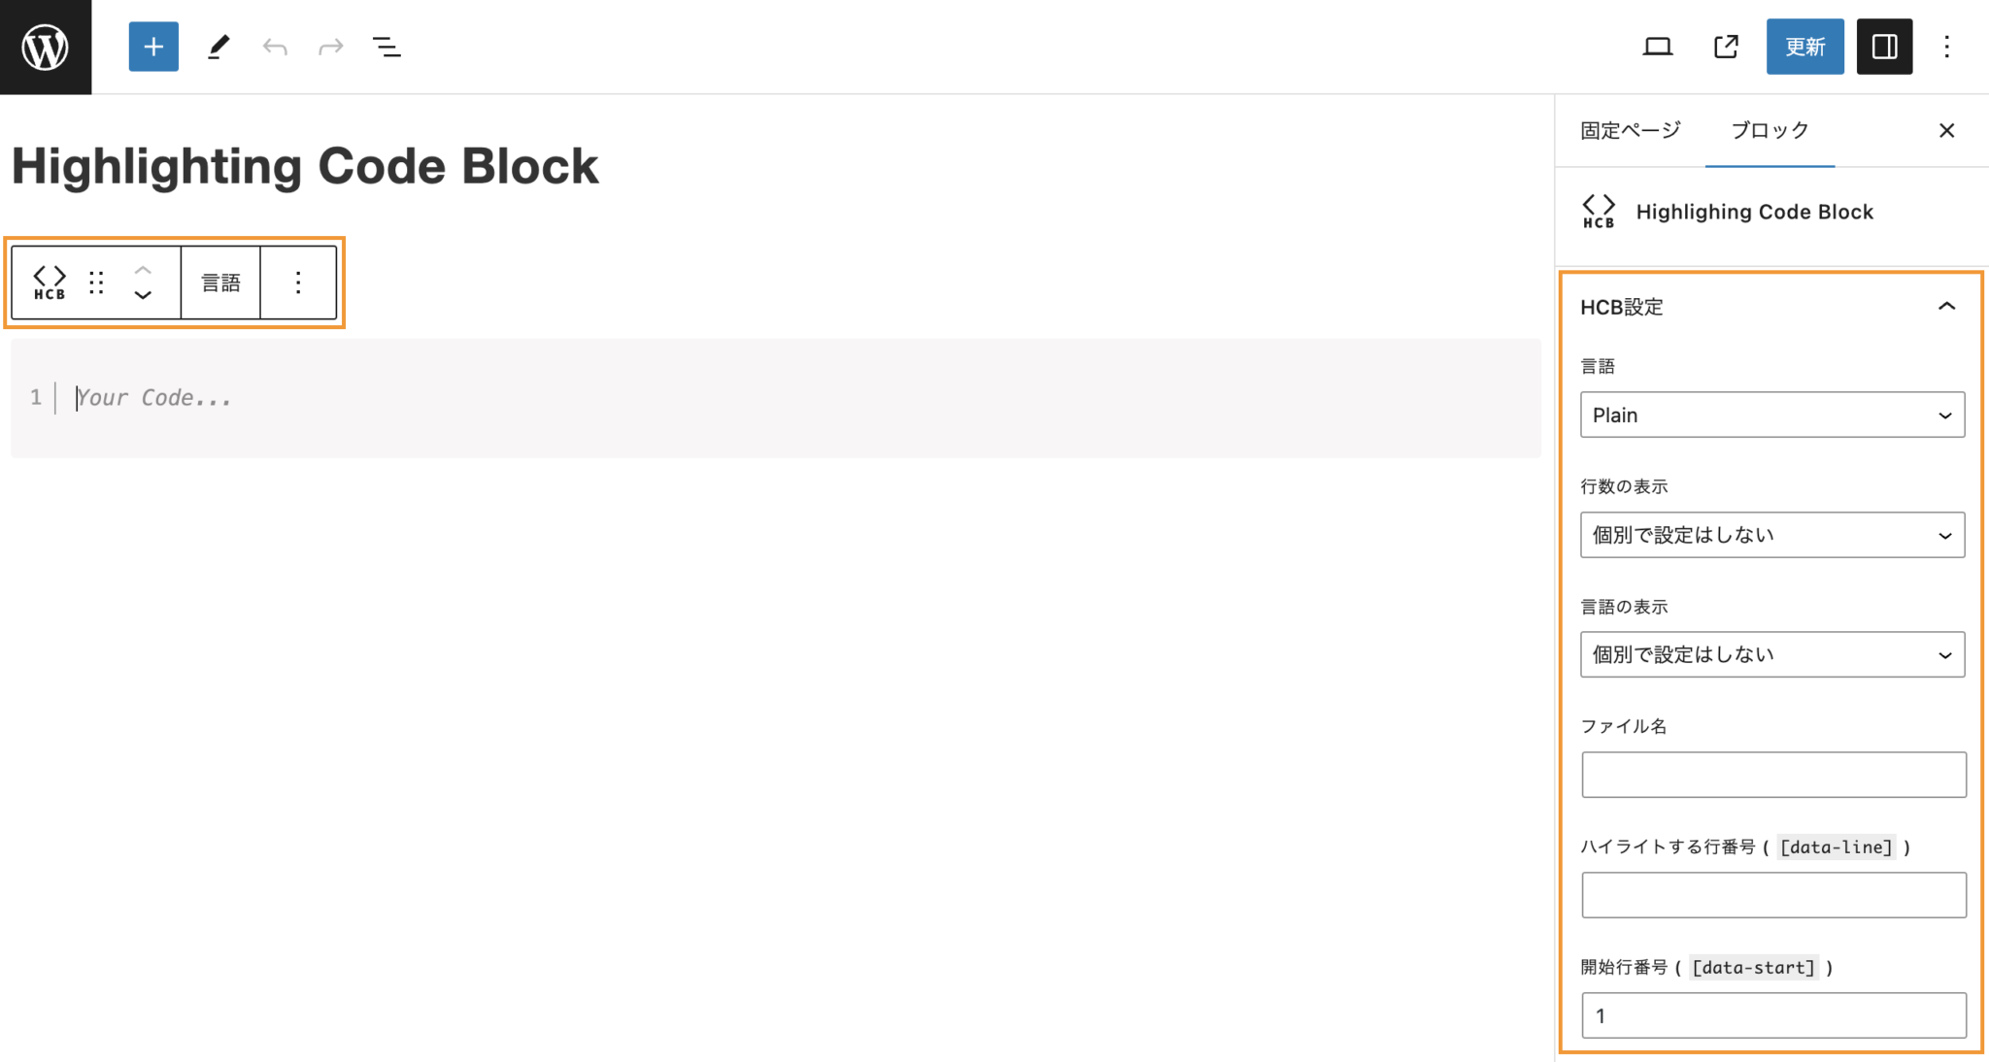Redo the last undone change

click(330, 46)
